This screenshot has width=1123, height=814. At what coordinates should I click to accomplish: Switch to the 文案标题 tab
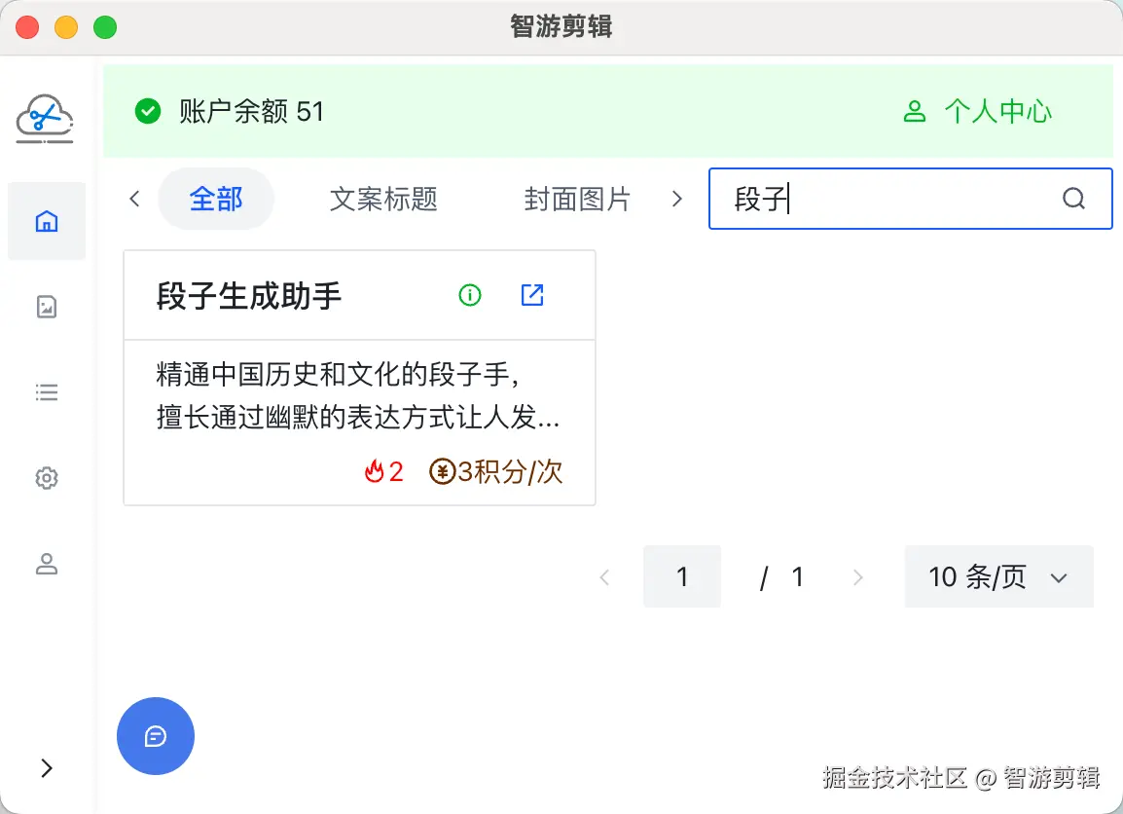coord(383,200)
